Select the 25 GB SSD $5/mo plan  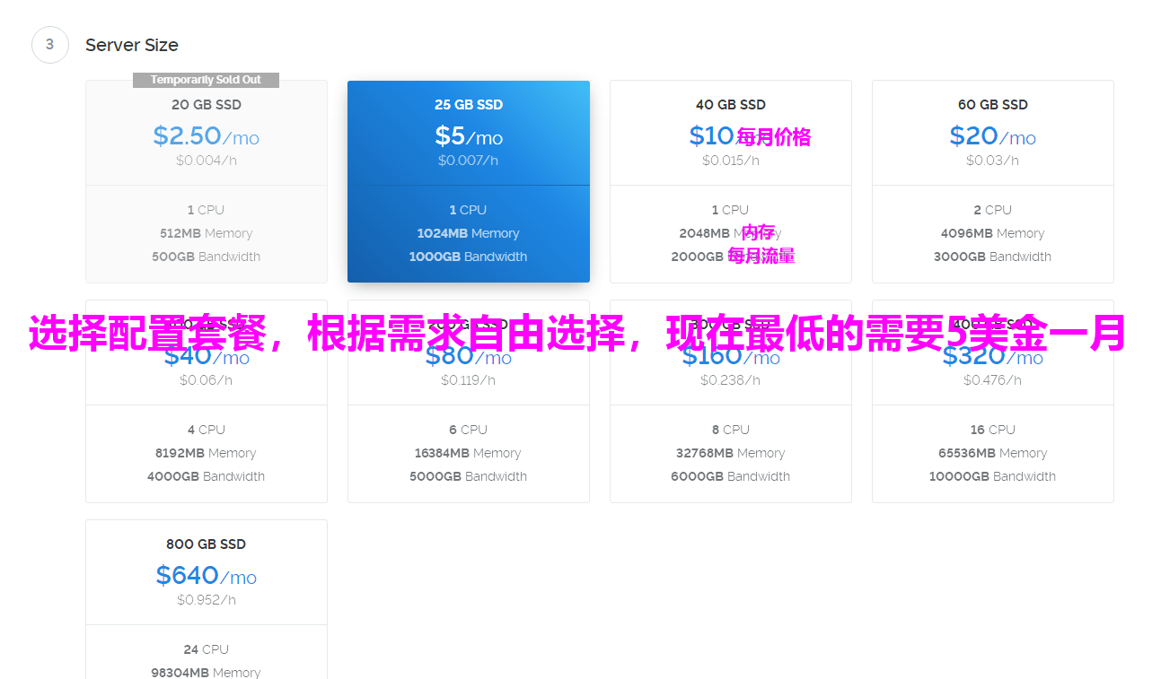point(469,181)
